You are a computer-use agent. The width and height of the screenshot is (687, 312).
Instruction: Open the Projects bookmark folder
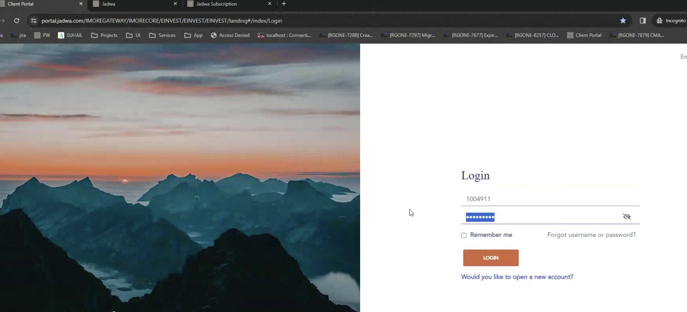(104, 35)
